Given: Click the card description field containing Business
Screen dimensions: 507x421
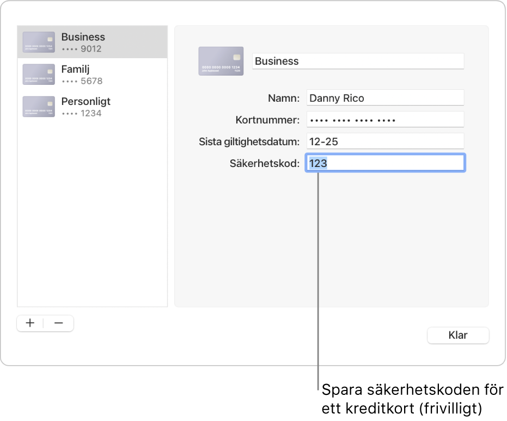Looking at the screenshot, I should coord(358,61).
